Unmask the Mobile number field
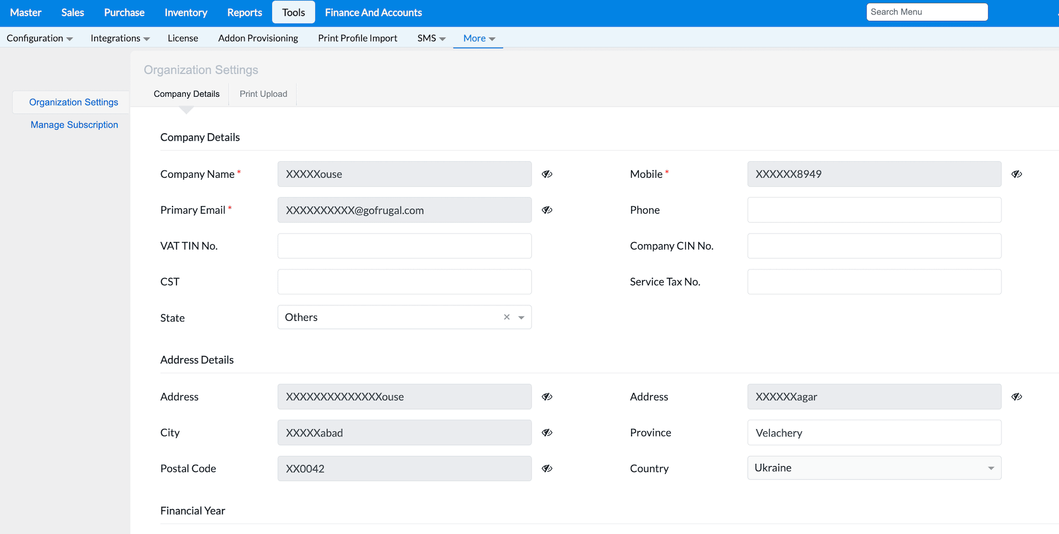Screen dimensions: 1059x534 (x=1016, y=174)
